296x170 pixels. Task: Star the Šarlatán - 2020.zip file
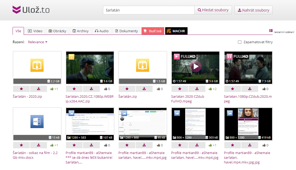click(21, 89)
